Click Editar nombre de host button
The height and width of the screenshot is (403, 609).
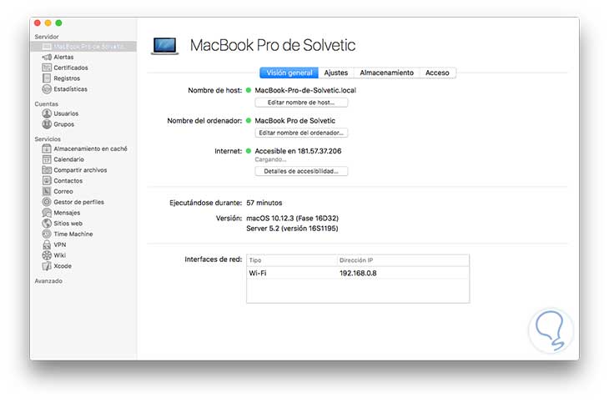pyautogui.click(x=300, y=103)
